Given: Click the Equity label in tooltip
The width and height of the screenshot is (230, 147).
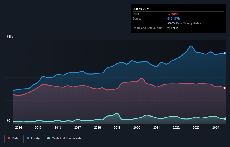Looking at the screenshot, I should [137, 18].
